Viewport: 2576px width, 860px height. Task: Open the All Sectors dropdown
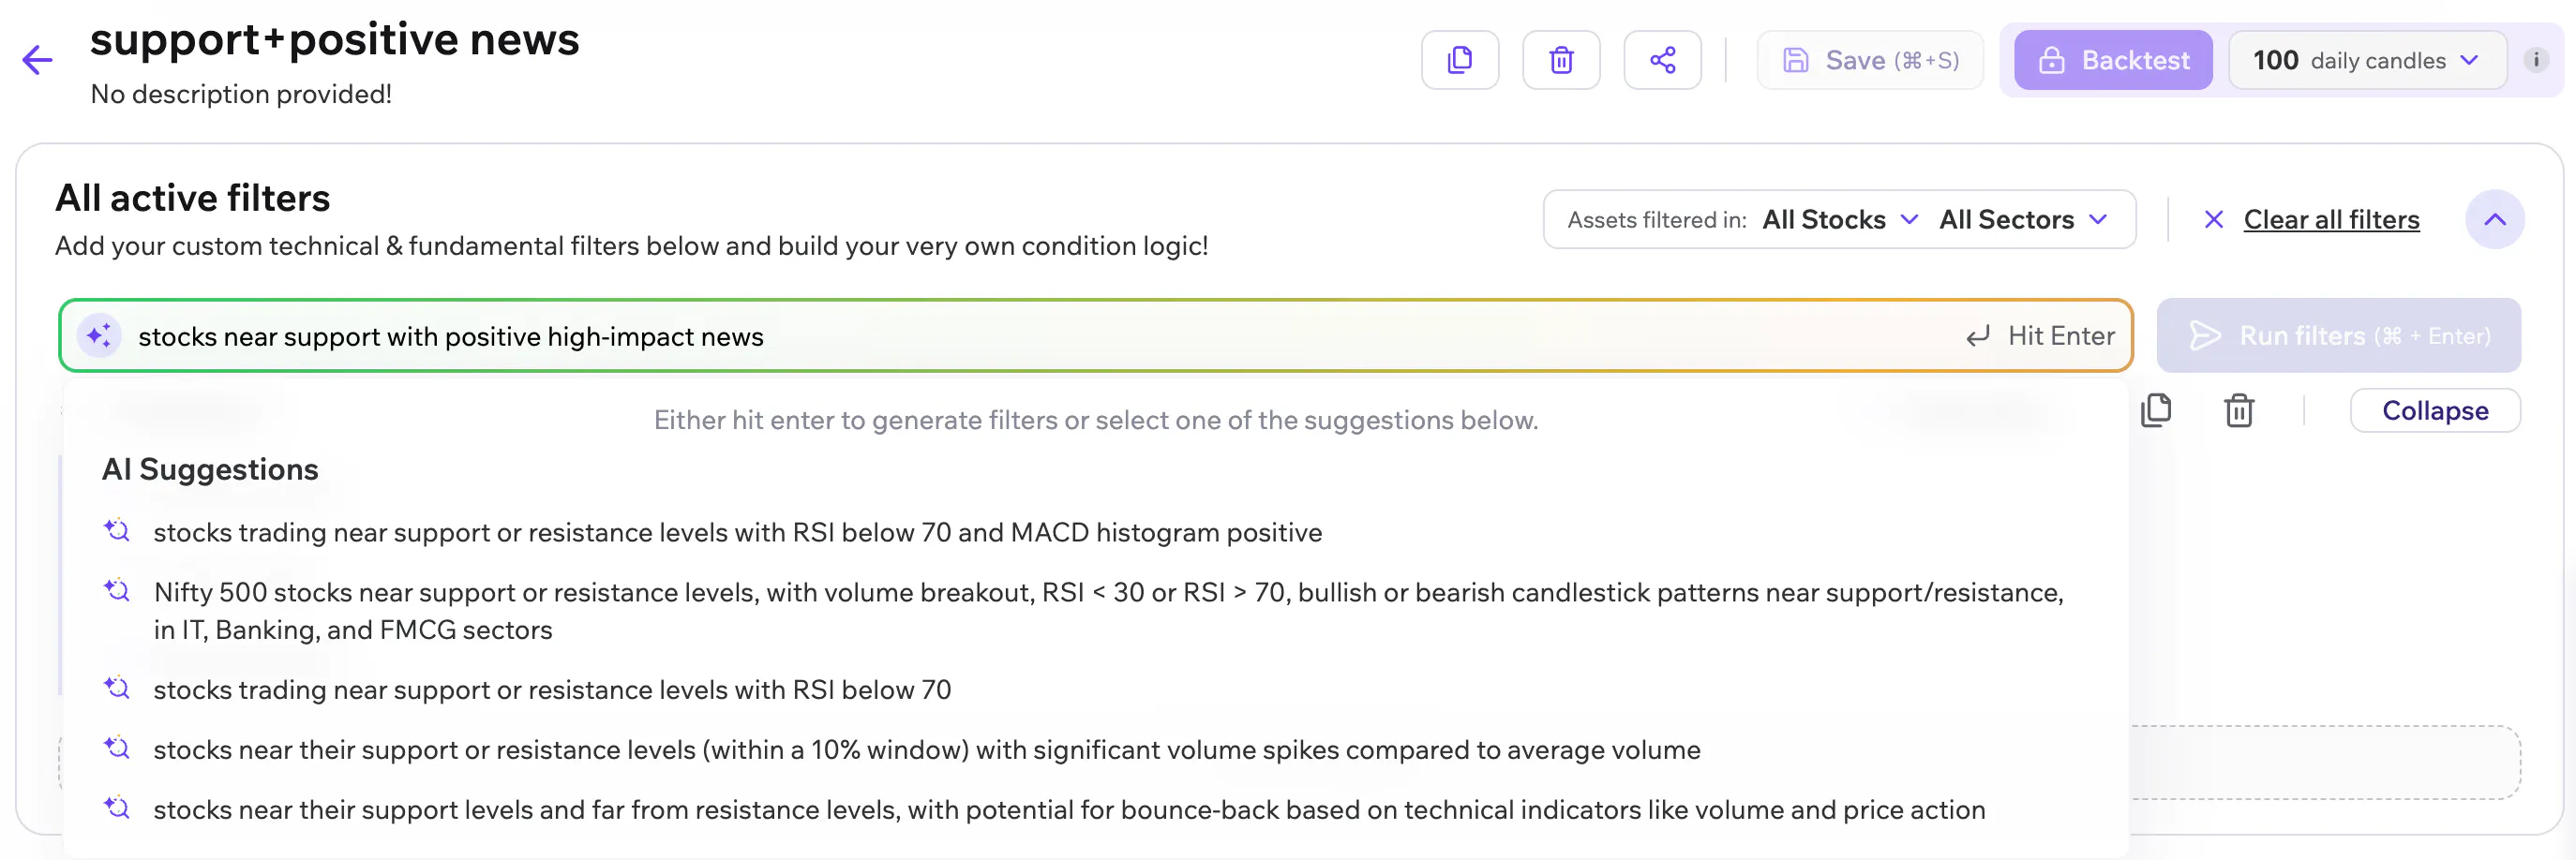click(2023, 220)
